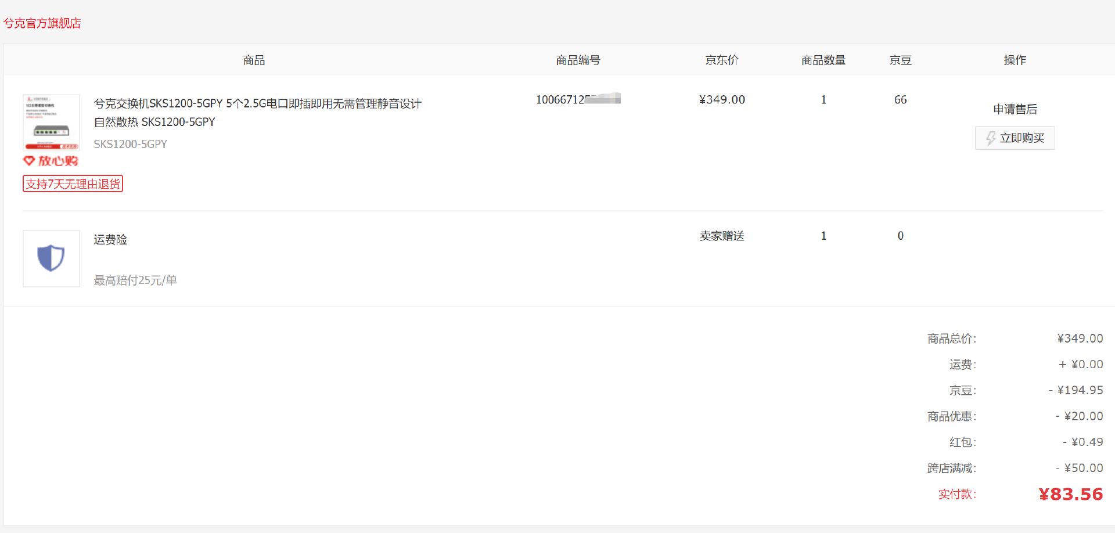Click the SKS1200-5GPY gray model subtitle
The image size is (1115, 533).
coord(130,144)
